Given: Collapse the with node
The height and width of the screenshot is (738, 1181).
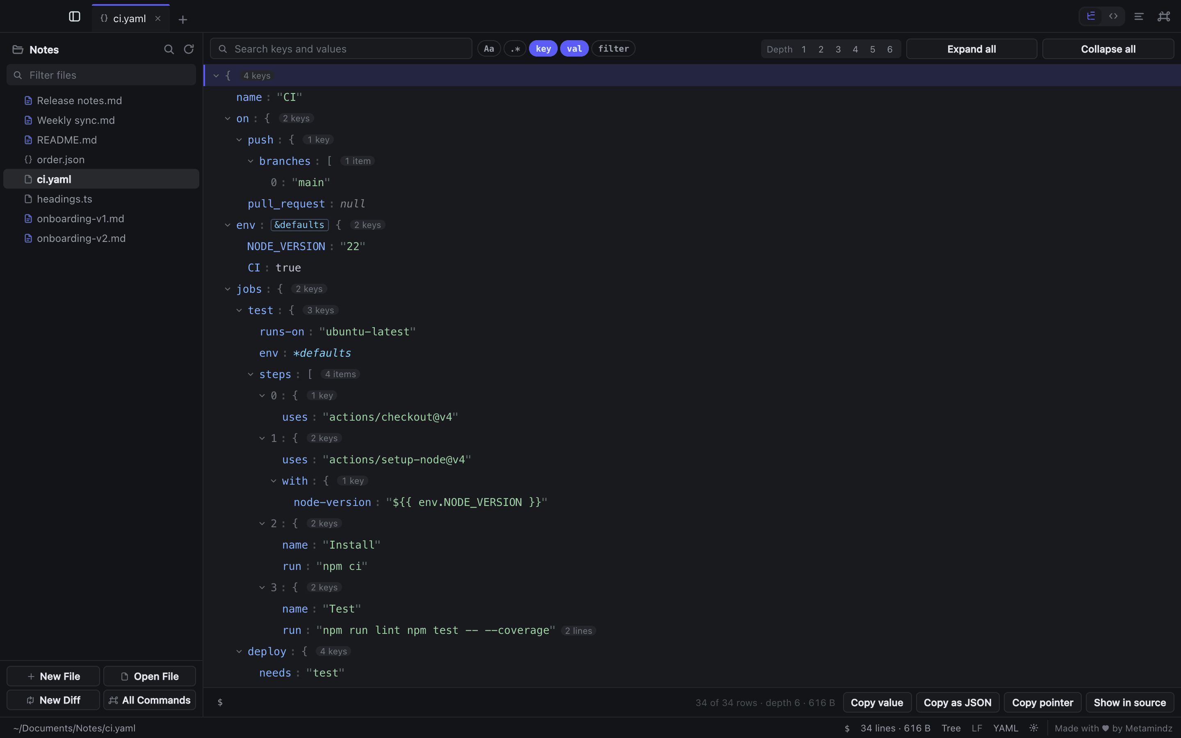Looking at the screenshot, I should (x=273, y=481).
